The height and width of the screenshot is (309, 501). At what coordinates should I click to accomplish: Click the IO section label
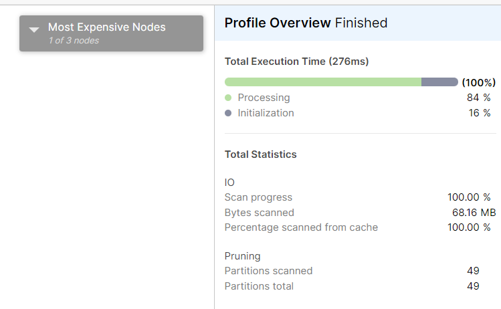click(229, 182)
